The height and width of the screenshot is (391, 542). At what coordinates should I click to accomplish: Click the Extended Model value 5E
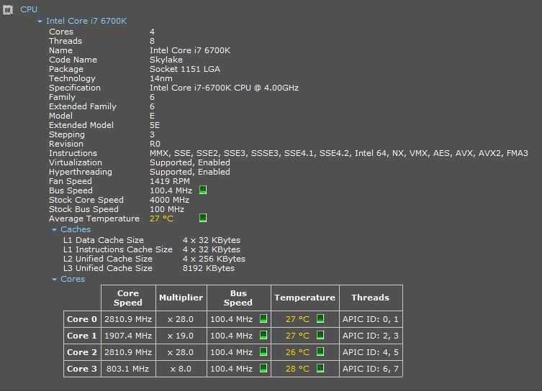coord(155,125)
